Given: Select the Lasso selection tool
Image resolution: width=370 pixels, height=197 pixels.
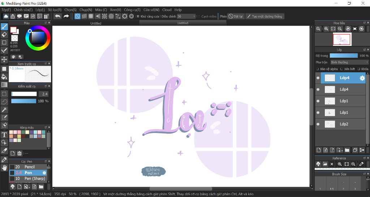Looking at the screenshot, I should (4, 102).
